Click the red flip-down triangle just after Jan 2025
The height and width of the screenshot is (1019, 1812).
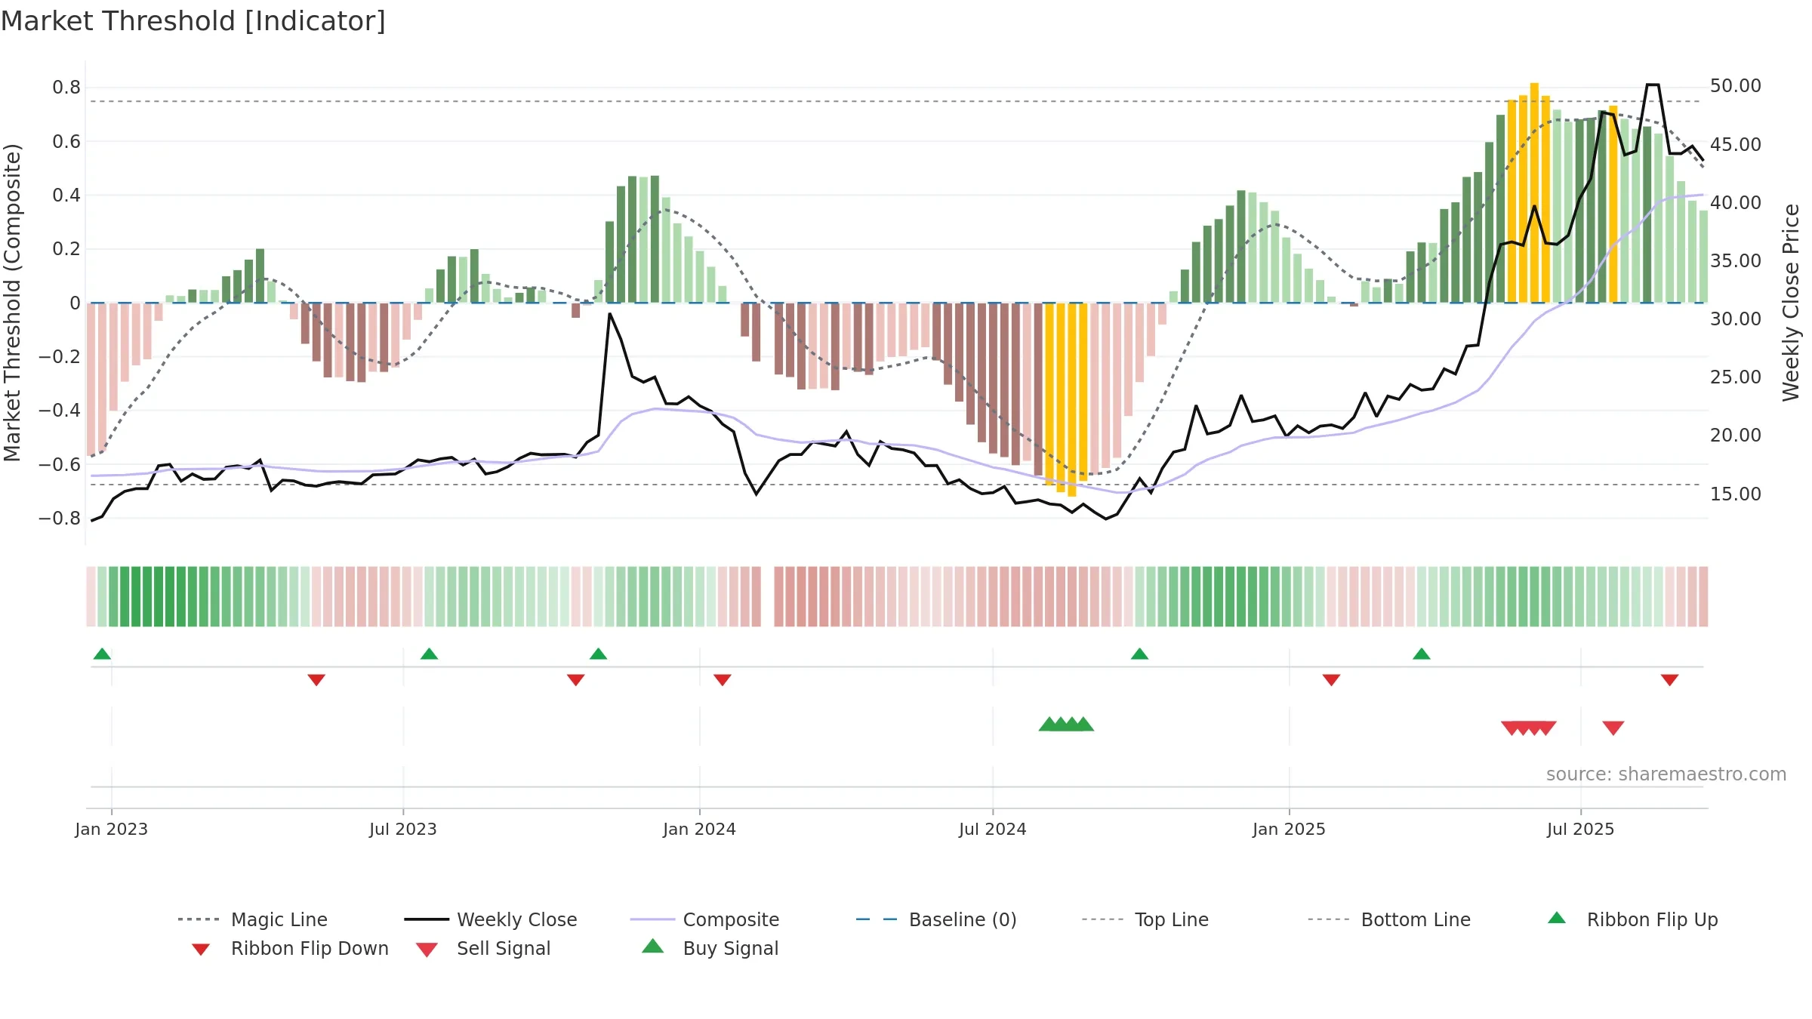tap(1331, 680)
